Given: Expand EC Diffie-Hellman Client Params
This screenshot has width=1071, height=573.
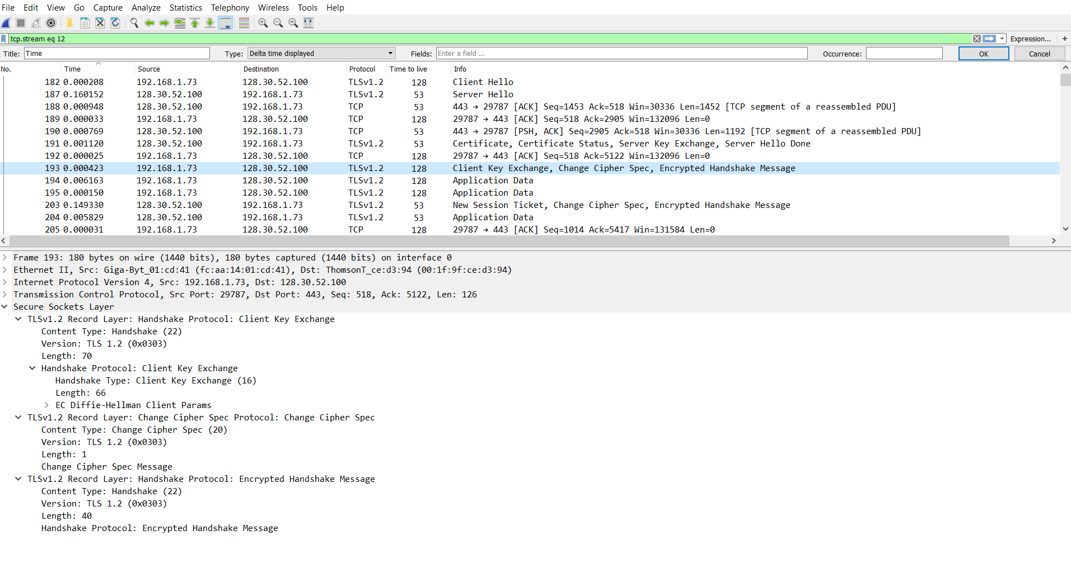Looking at the screenshot, I should pos(46,405).
